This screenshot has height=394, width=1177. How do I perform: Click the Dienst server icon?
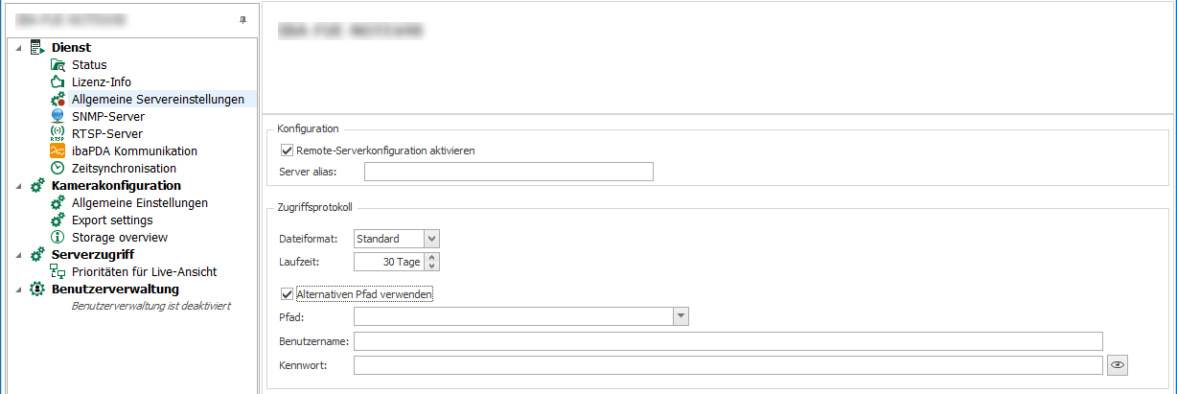coord(37,47)
